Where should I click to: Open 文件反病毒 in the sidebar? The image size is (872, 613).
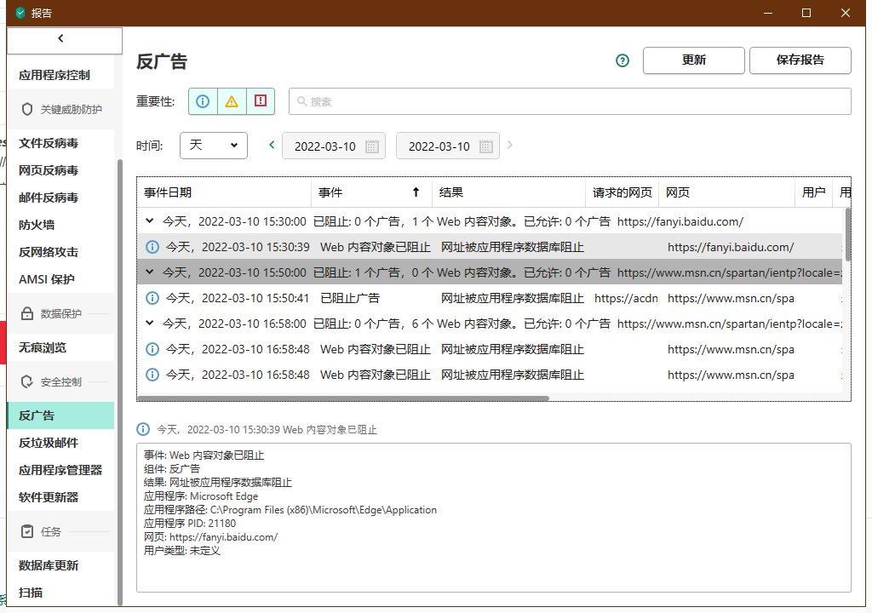pyautogui.click(x=49, y=143)
